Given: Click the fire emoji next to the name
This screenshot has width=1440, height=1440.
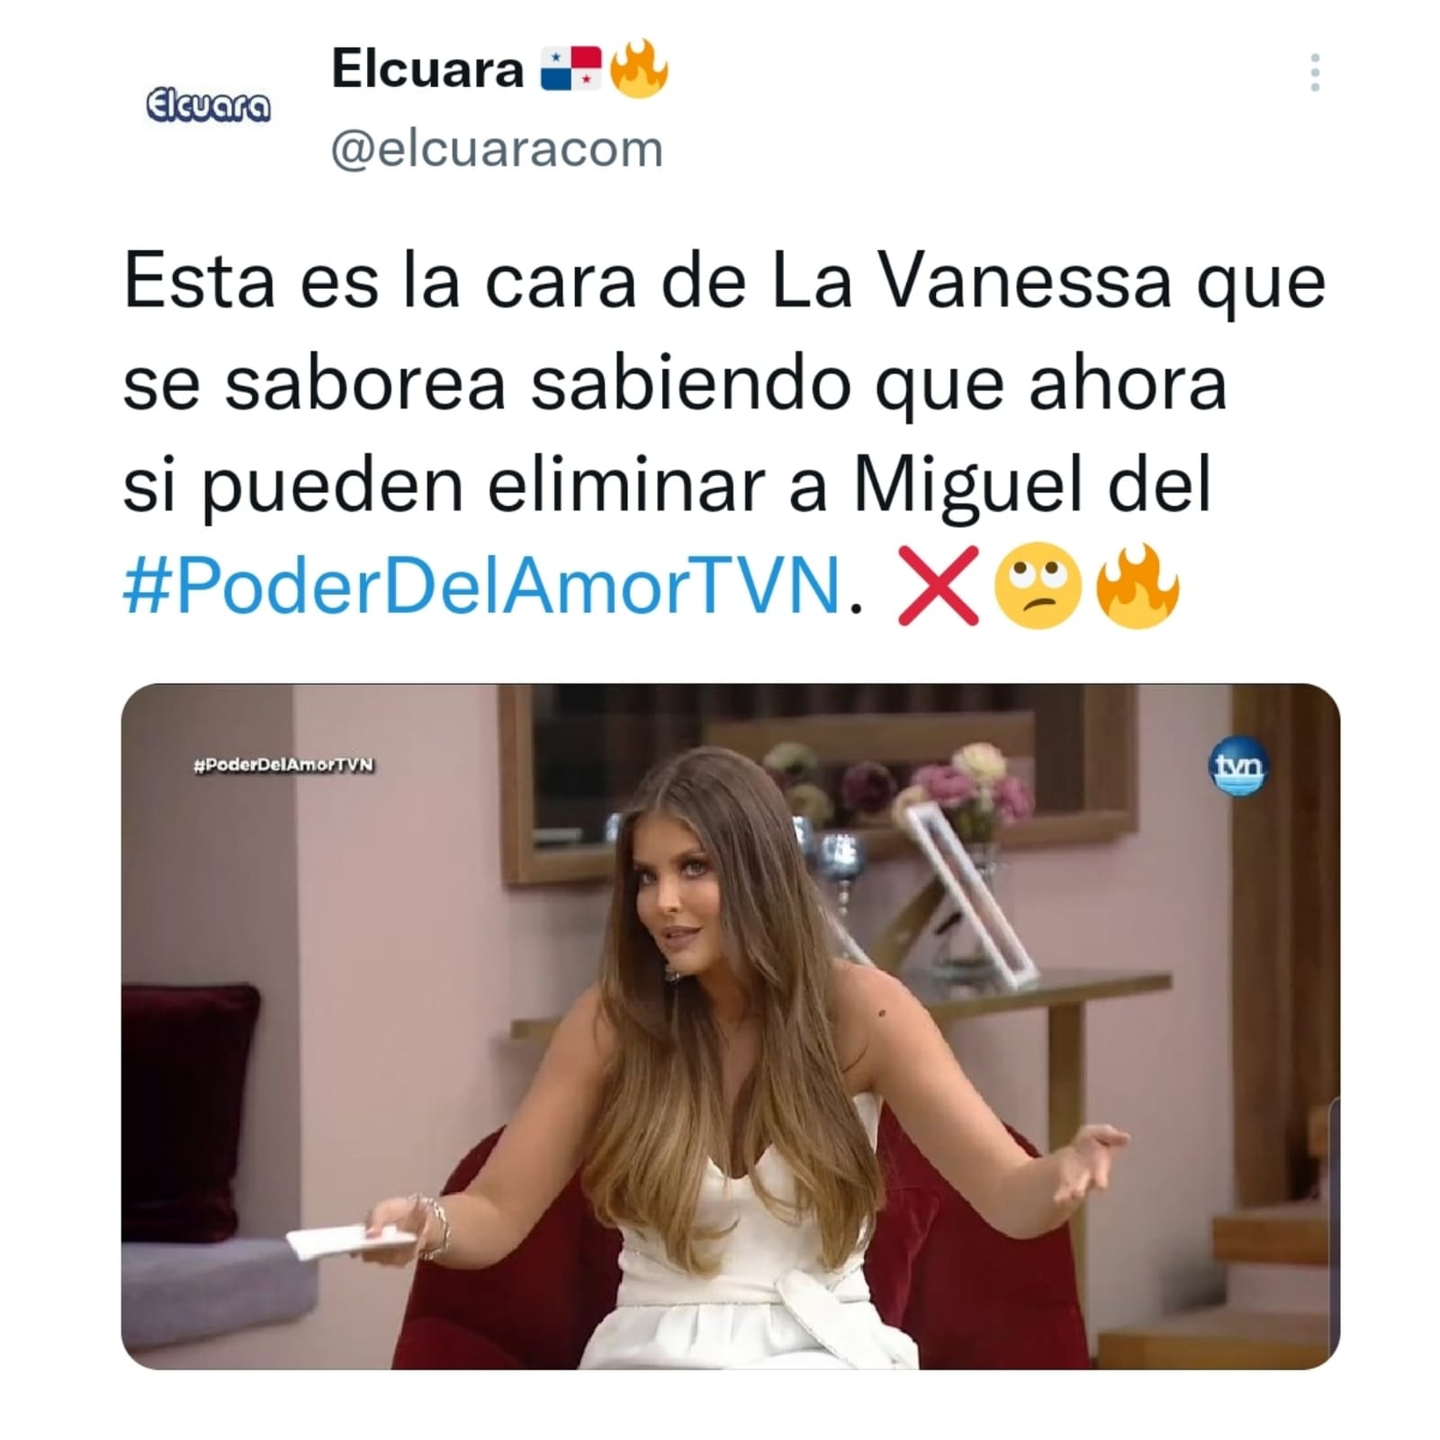Looking at the screenshot, I should point(639,69).
